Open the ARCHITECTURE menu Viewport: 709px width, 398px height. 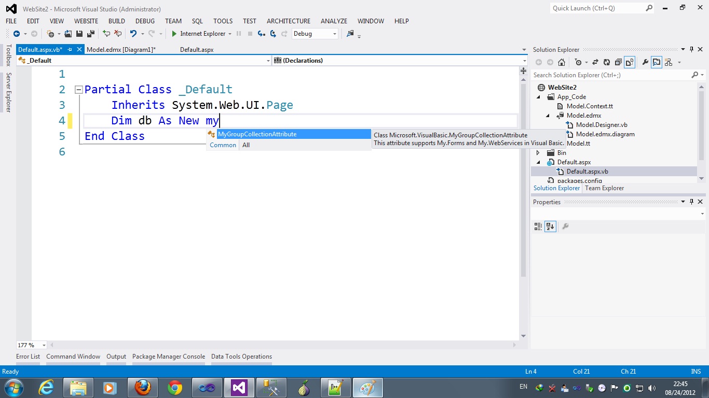point(289,21)
